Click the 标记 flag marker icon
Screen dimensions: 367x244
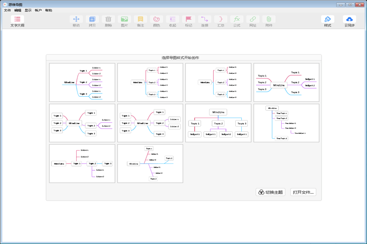tap(188, 21)
